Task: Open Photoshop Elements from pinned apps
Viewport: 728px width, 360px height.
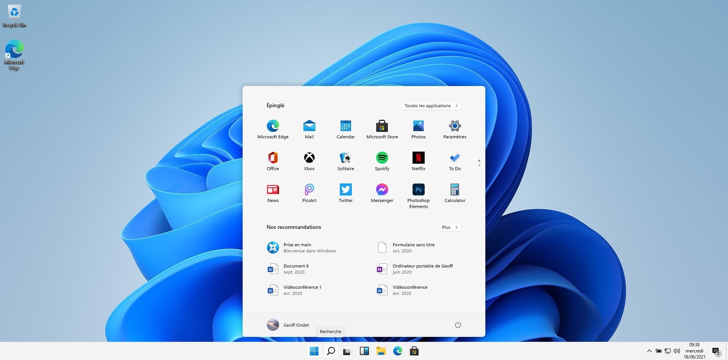Action: [418, 196]
